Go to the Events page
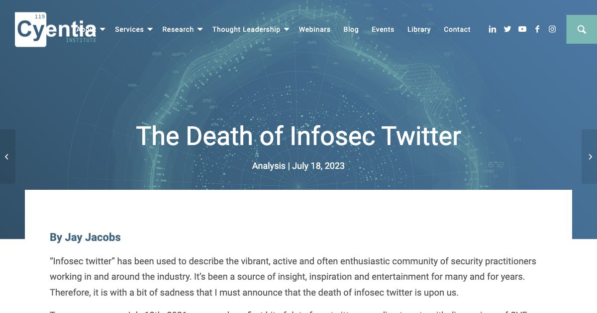Screen dimensions: 597x313 pos(383,29)
